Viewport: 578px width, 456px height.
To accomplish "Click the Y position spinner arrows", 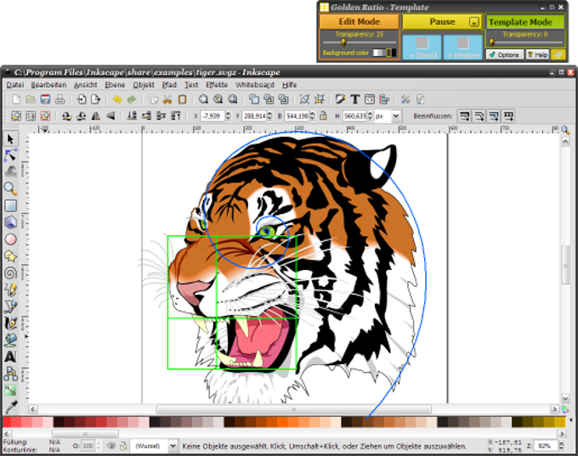I will pyautogui.click(x=269, y=116).
